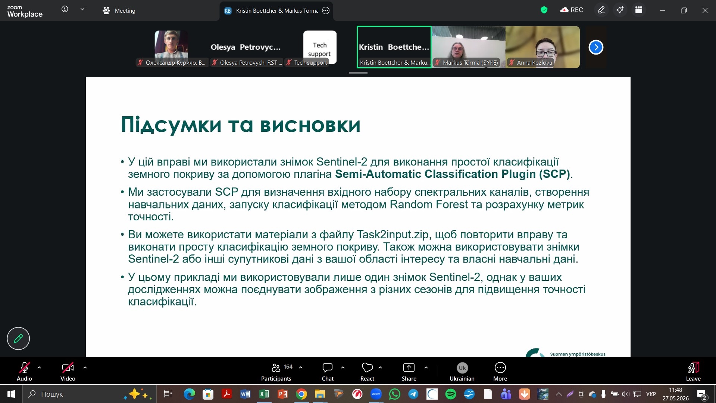Open the Participants list
The width and height of the screenshot is (716, 403).
(276, 372)
